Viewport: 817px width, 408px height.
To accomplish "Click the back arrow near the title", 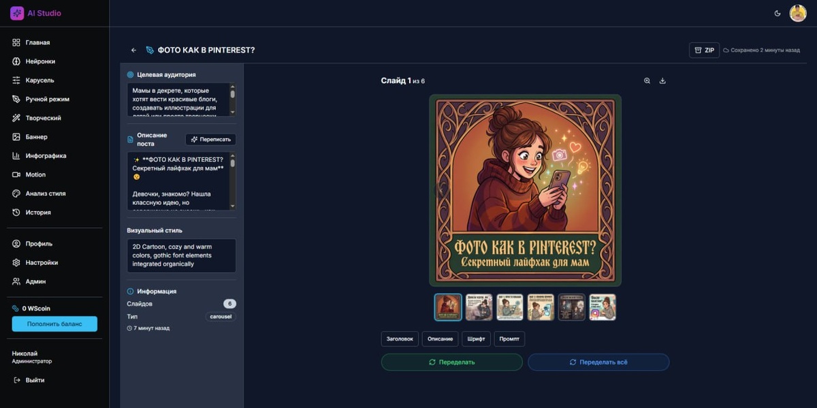I will tap(133, 50).
